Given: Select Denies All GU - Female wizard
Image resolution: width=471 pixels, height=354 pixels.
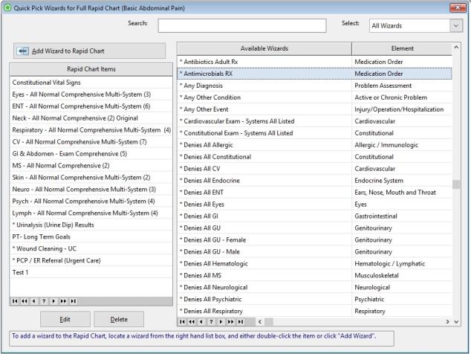Looking at the screenshot, I should [314, 240].
